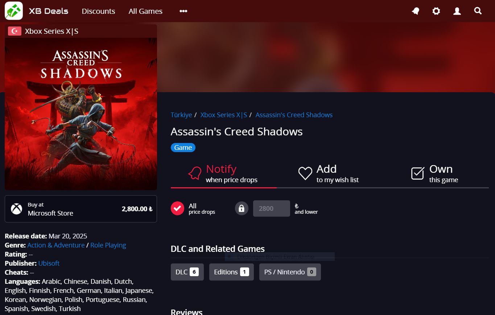This screenshot has width=495, height=315.
Task: Buy at Microsoft Store for 2,800.00
Action: pyautogui.click(x=81, y=209)
